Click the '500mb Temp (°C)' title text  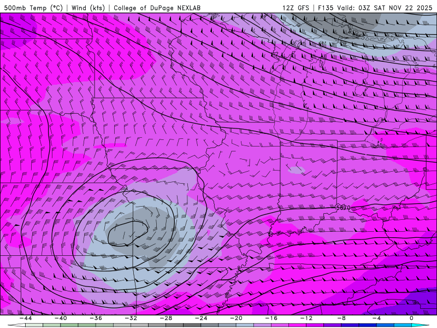click(x=33, y=8)
